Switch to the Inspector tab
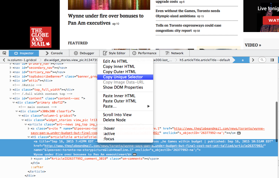The width and height of the screenshot is (279, 178). click(24, 53)
